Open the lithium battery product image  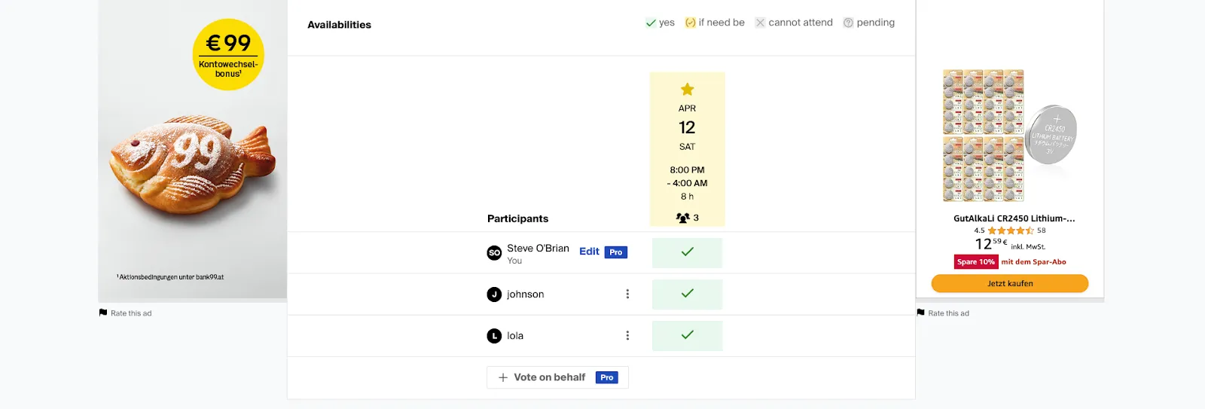click(1009, 136)
